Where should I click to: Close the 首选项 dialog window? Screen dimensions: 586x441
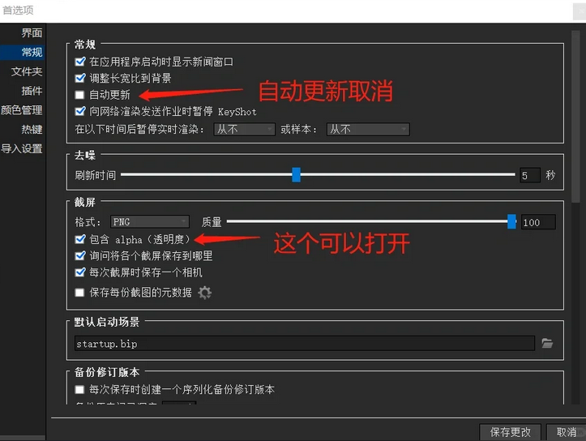pos(580,11)
